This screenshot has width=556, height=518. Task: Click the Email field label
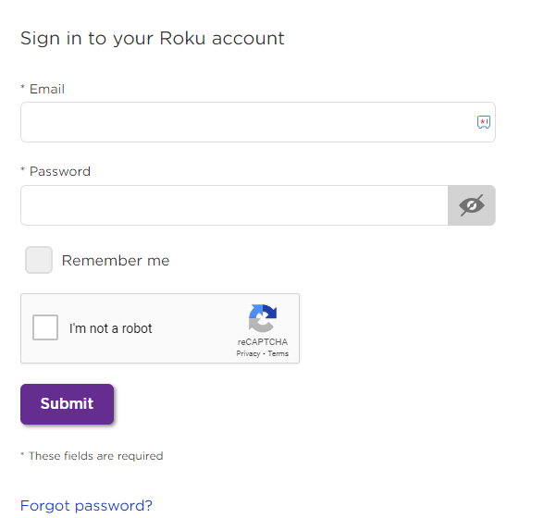click(47, 89)
